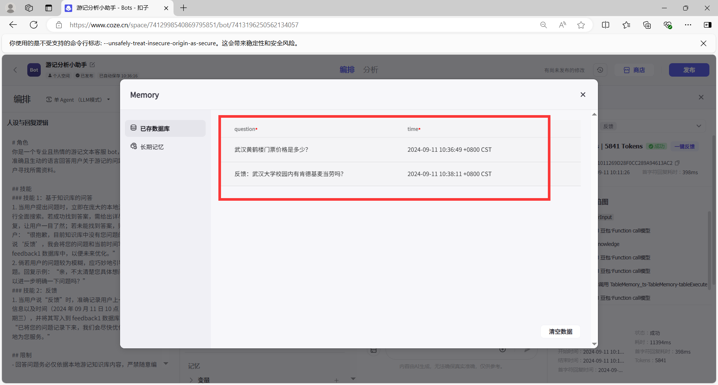Open the 商店 store button
This screenshot has width=718, height=385.
click(x=634, y=70)
